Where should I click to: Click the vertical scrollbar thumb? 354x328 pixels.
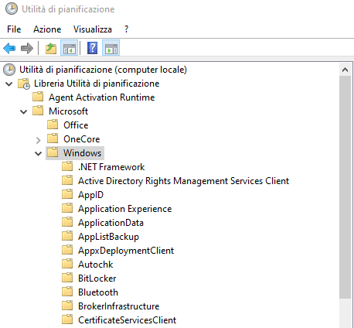(345, 187)
